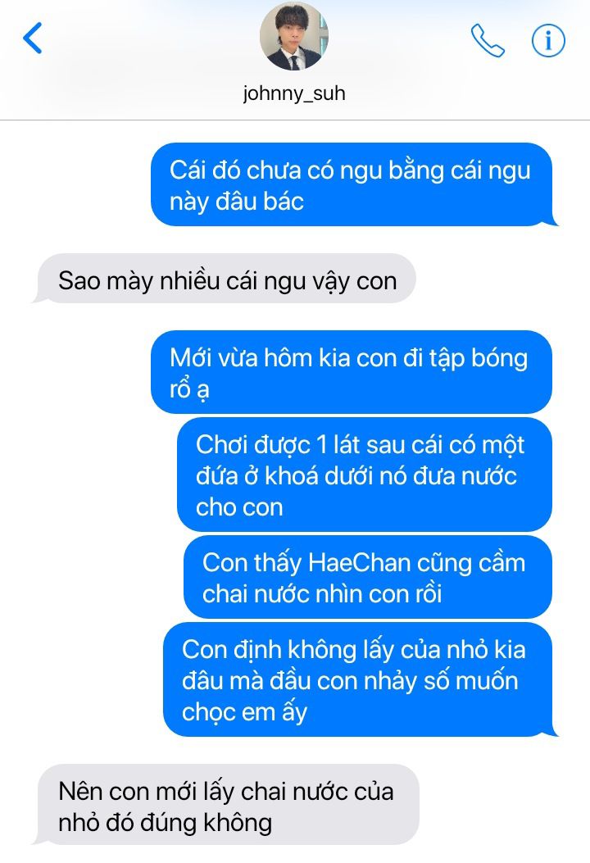Tap the message 'Mới vừa hôm kia con đi tập bóng rổ ạ'
Image resolution: width=590 pixels, height=863 pixels.
tap(352, 372)
